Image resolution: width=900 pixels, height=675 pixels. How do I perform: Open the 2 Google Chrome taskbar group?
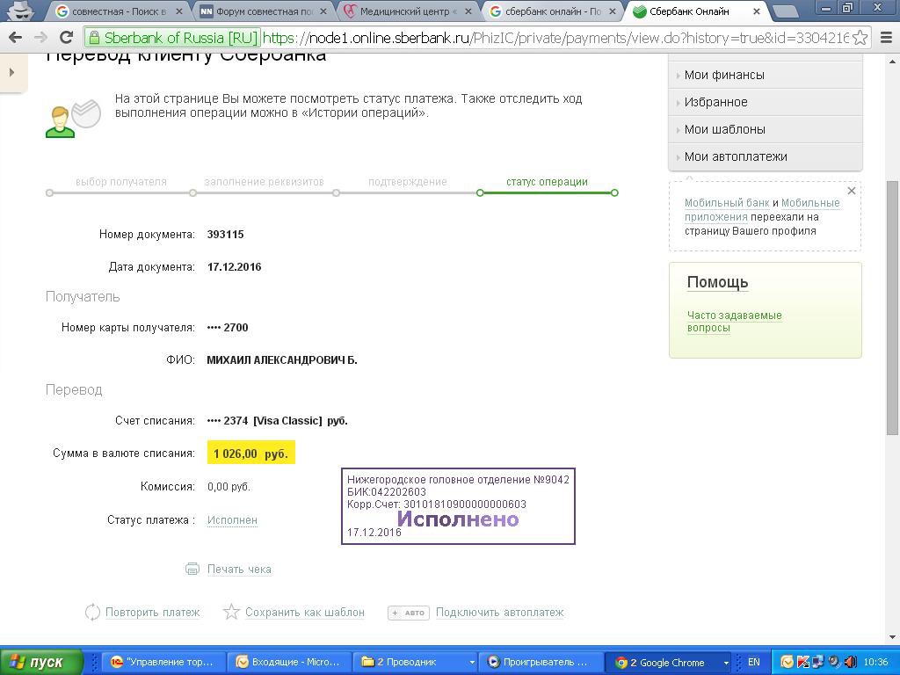(669, 662)
